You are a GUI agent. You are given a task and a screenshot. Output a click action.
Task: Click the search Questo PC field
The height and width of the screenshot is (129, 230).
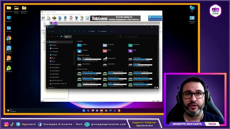(141, 37)
